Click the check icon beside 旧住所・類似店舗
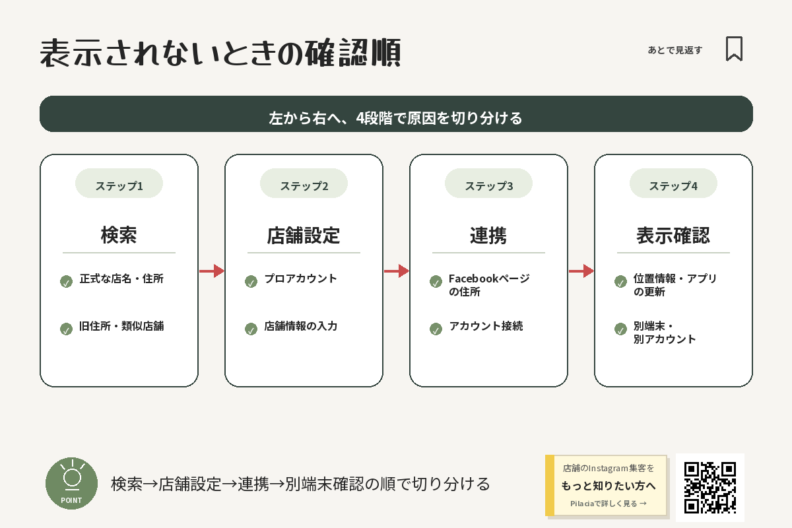Screen dimensions: 792x528 [66, 329]
